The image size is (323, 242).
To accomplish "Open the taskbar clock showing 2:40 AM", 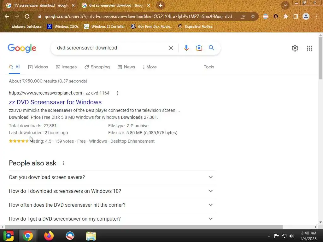I will click(x=308, y=236).
